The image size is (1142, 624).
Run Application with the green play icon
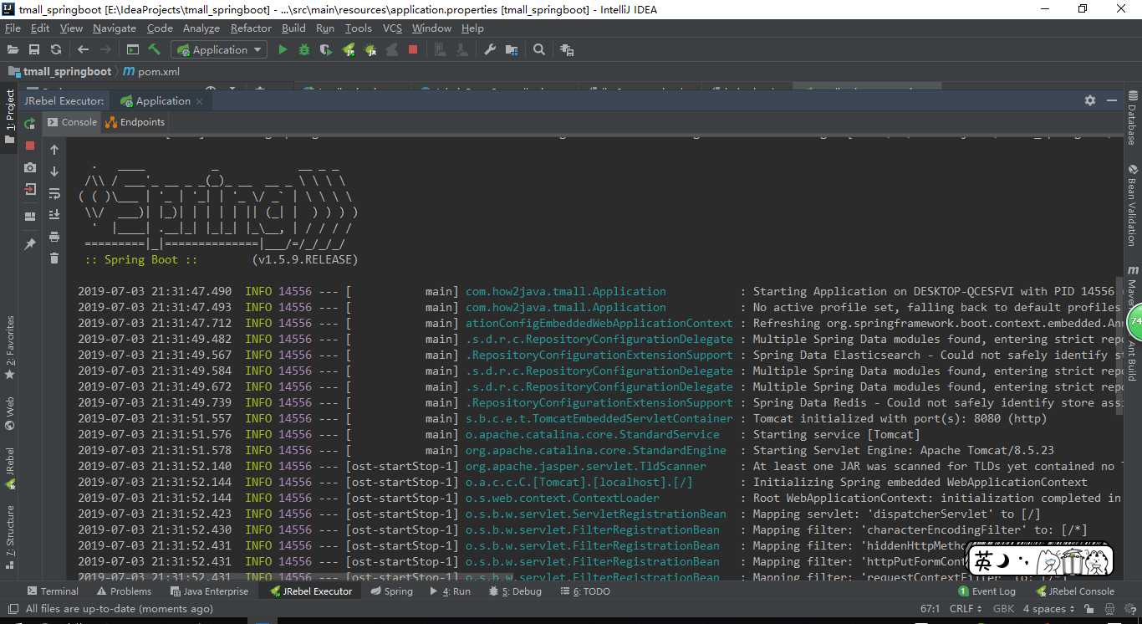point(283,50)
